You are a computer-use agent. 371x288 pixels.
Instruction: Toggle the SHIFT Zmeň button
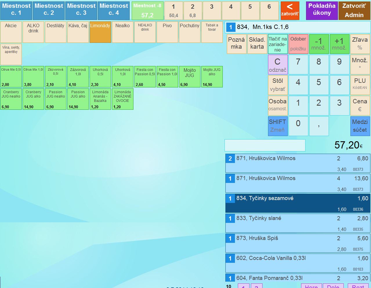click(278, 126)
